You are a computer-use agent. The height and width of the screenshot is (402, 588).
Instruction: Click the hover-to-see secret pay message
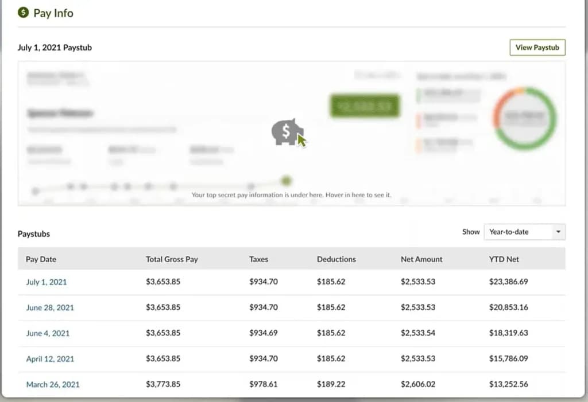291,195
